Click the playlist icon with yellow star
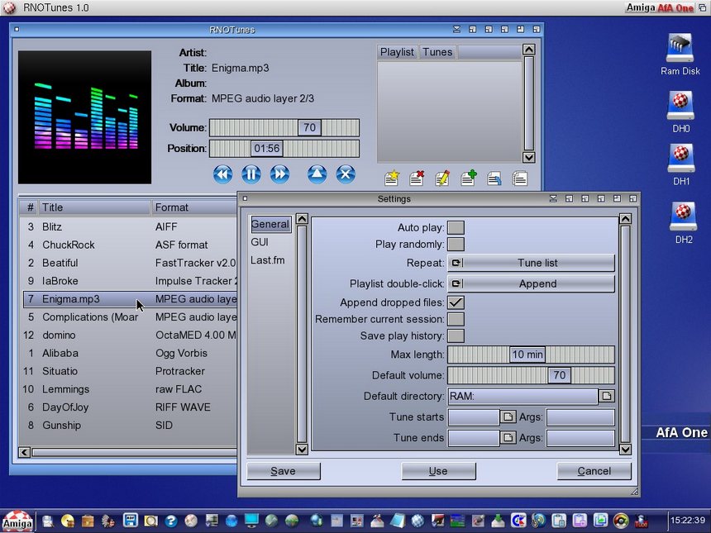The image size is (711, 533). click(x=392, y=178)
